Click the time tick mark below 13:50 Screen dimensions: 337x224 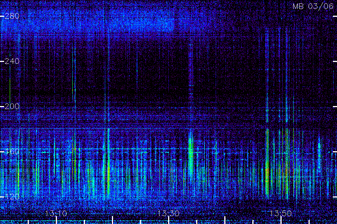pyautogui.click(x=281, y=220)
